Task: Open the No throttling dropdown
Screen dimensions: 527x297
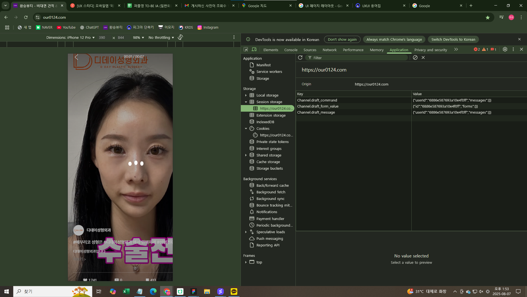Action: coord(161,38)
